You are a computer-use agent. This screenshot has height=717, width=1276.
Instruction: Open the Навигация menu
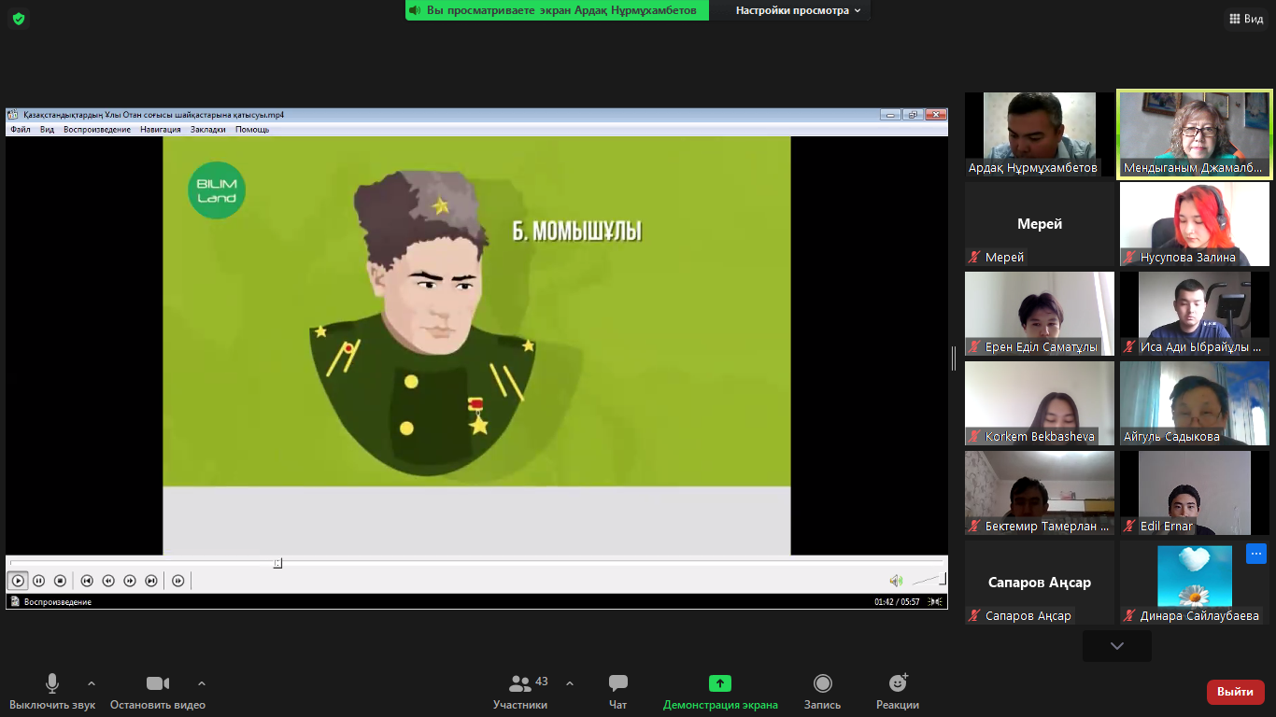[161, 130]
